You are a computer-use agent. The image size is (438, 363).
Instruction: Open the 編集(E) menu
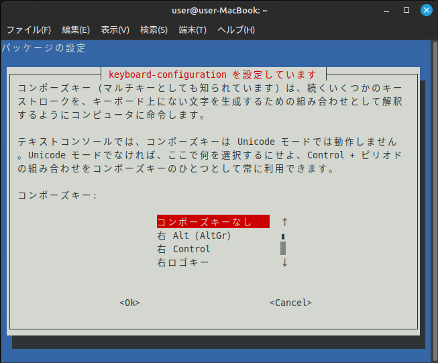76,30
